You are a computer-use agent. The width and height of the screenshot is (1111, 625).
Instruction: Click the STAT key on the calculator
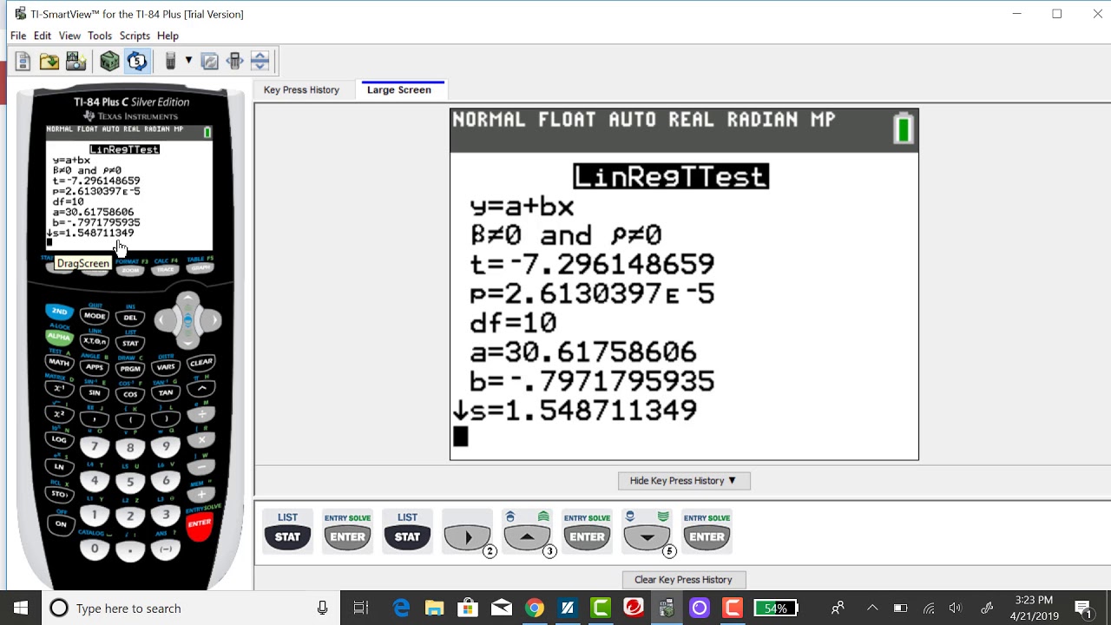130,344
